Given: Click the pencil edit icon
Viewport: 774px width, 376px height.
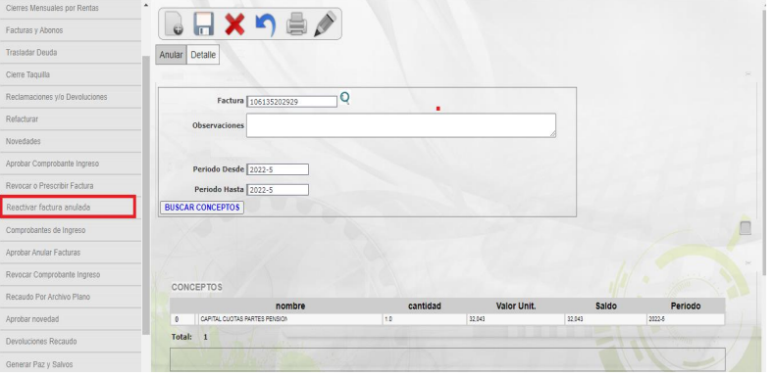Looking at the screenshot, I should click(x=326, y=23).
